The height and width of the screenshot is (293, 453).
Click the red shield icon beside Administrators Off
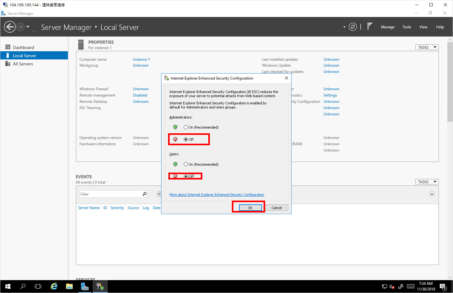point(175,139)
